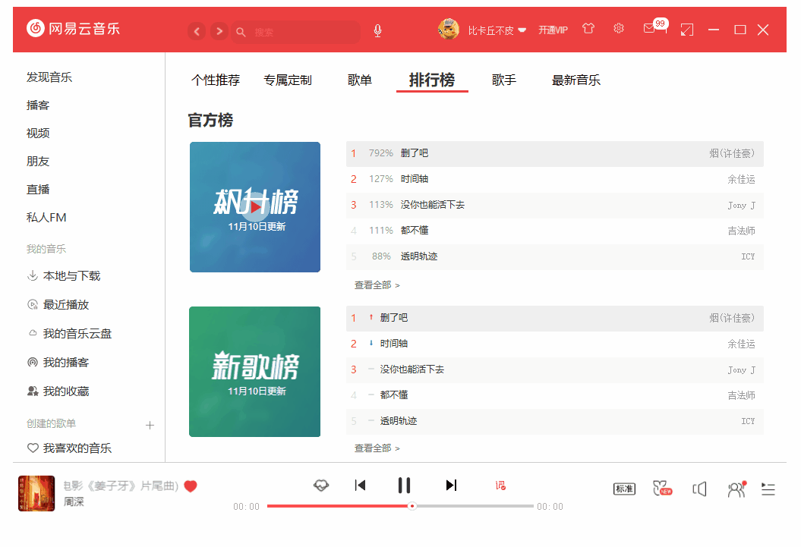Open the listen together icon
Image resolution: width=801 pixels, height=547 pixels.
(x=736, y=489)
